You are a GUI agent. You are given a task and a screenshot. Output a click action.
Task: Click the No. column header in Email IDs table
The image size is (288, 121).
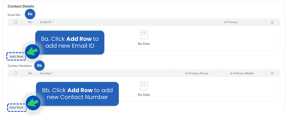pos(31,22)
